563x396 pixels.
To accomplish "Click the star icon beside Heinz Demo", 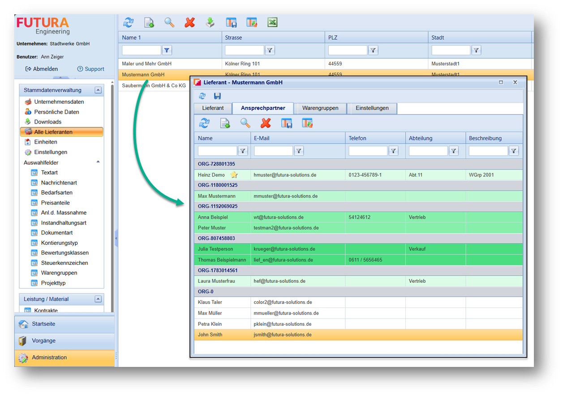I will pyautogui.click(x=234, y=175).
